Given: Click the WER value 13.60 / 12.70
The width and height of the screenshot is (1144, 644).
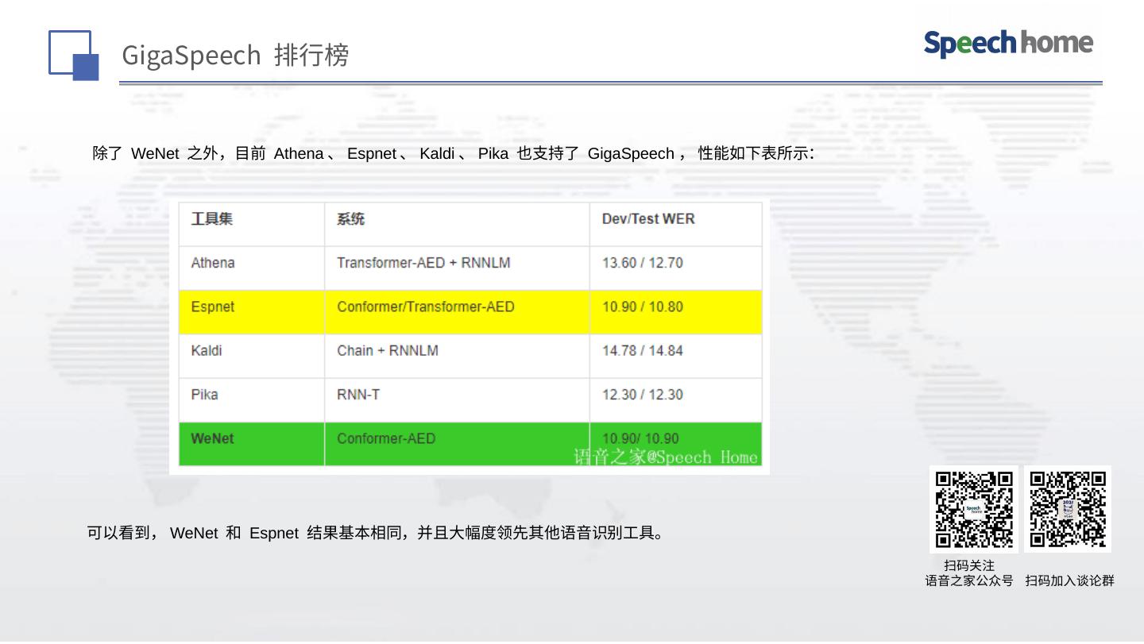Looking at the screenshot, I should (643, 263).
